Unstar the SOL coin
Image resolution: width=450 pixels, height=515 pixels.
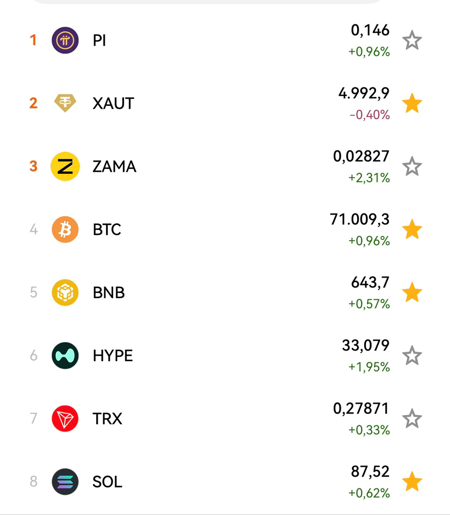[x=412, y=481]
